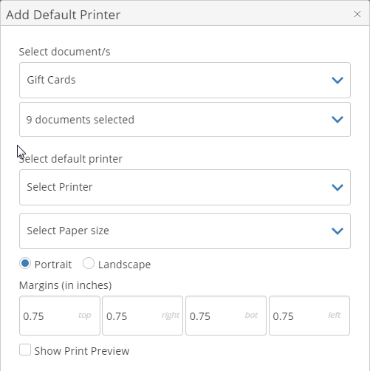Click the Show Print Preview label
This screenshot has width=370, height=371.
point(82,351)
